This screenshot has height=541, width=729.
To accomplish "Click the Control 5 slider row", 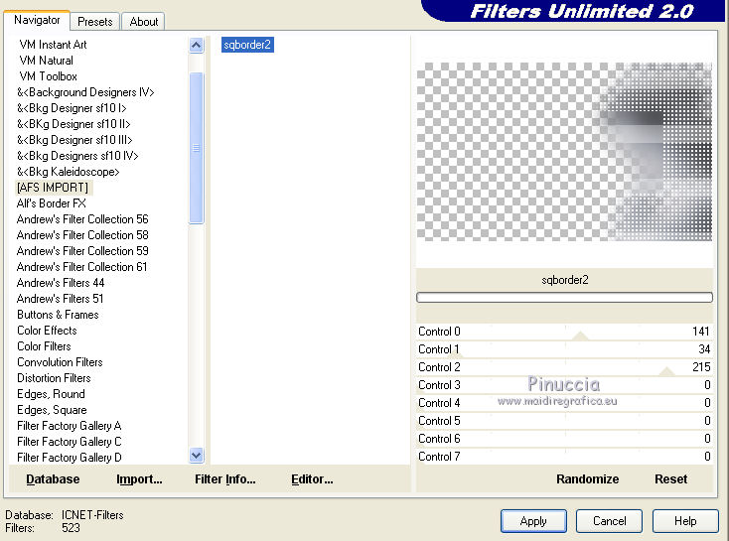I will [564, 421].
